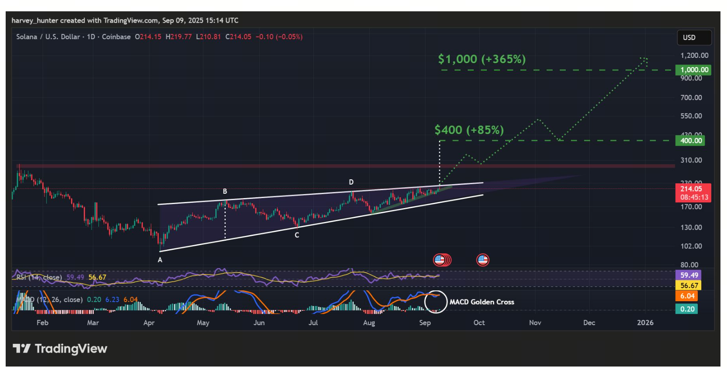Open the stacked US flag events icon near Sep

[442, 260]
